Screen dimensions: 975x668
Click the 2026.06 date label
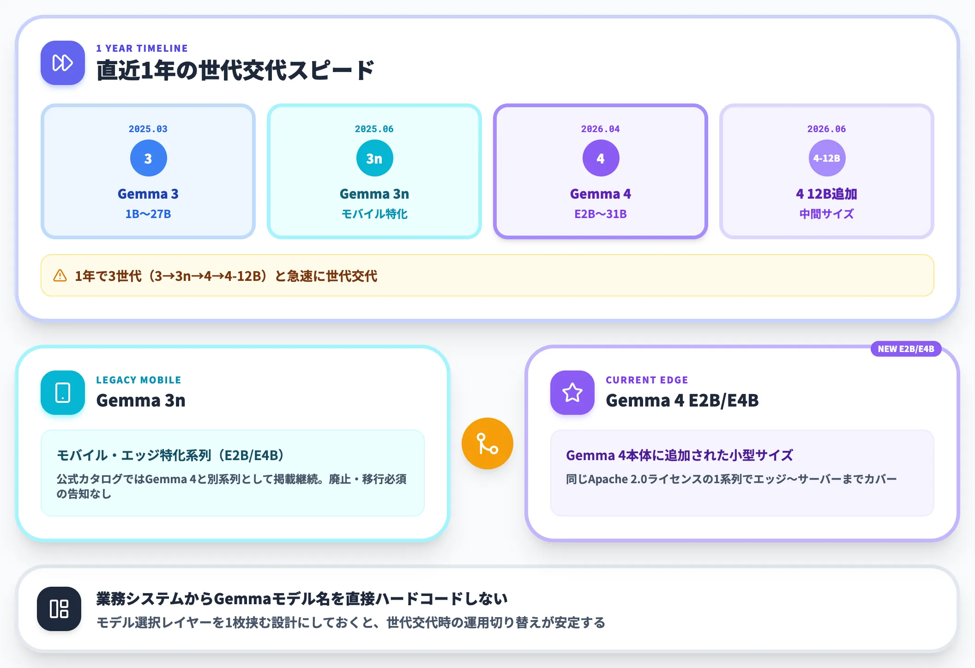[827, 129]
